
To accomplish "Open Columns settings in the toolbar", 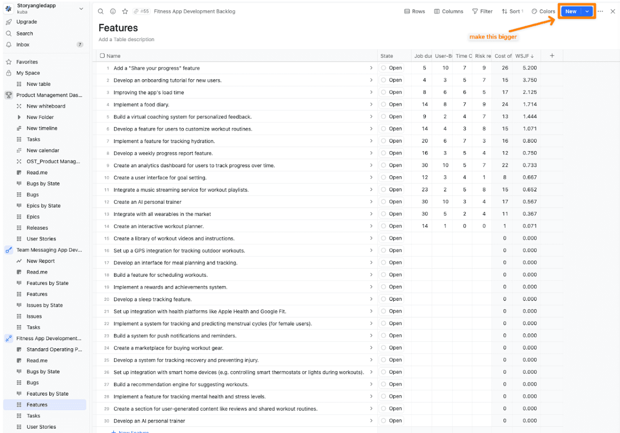I will (x=448, y=11).
